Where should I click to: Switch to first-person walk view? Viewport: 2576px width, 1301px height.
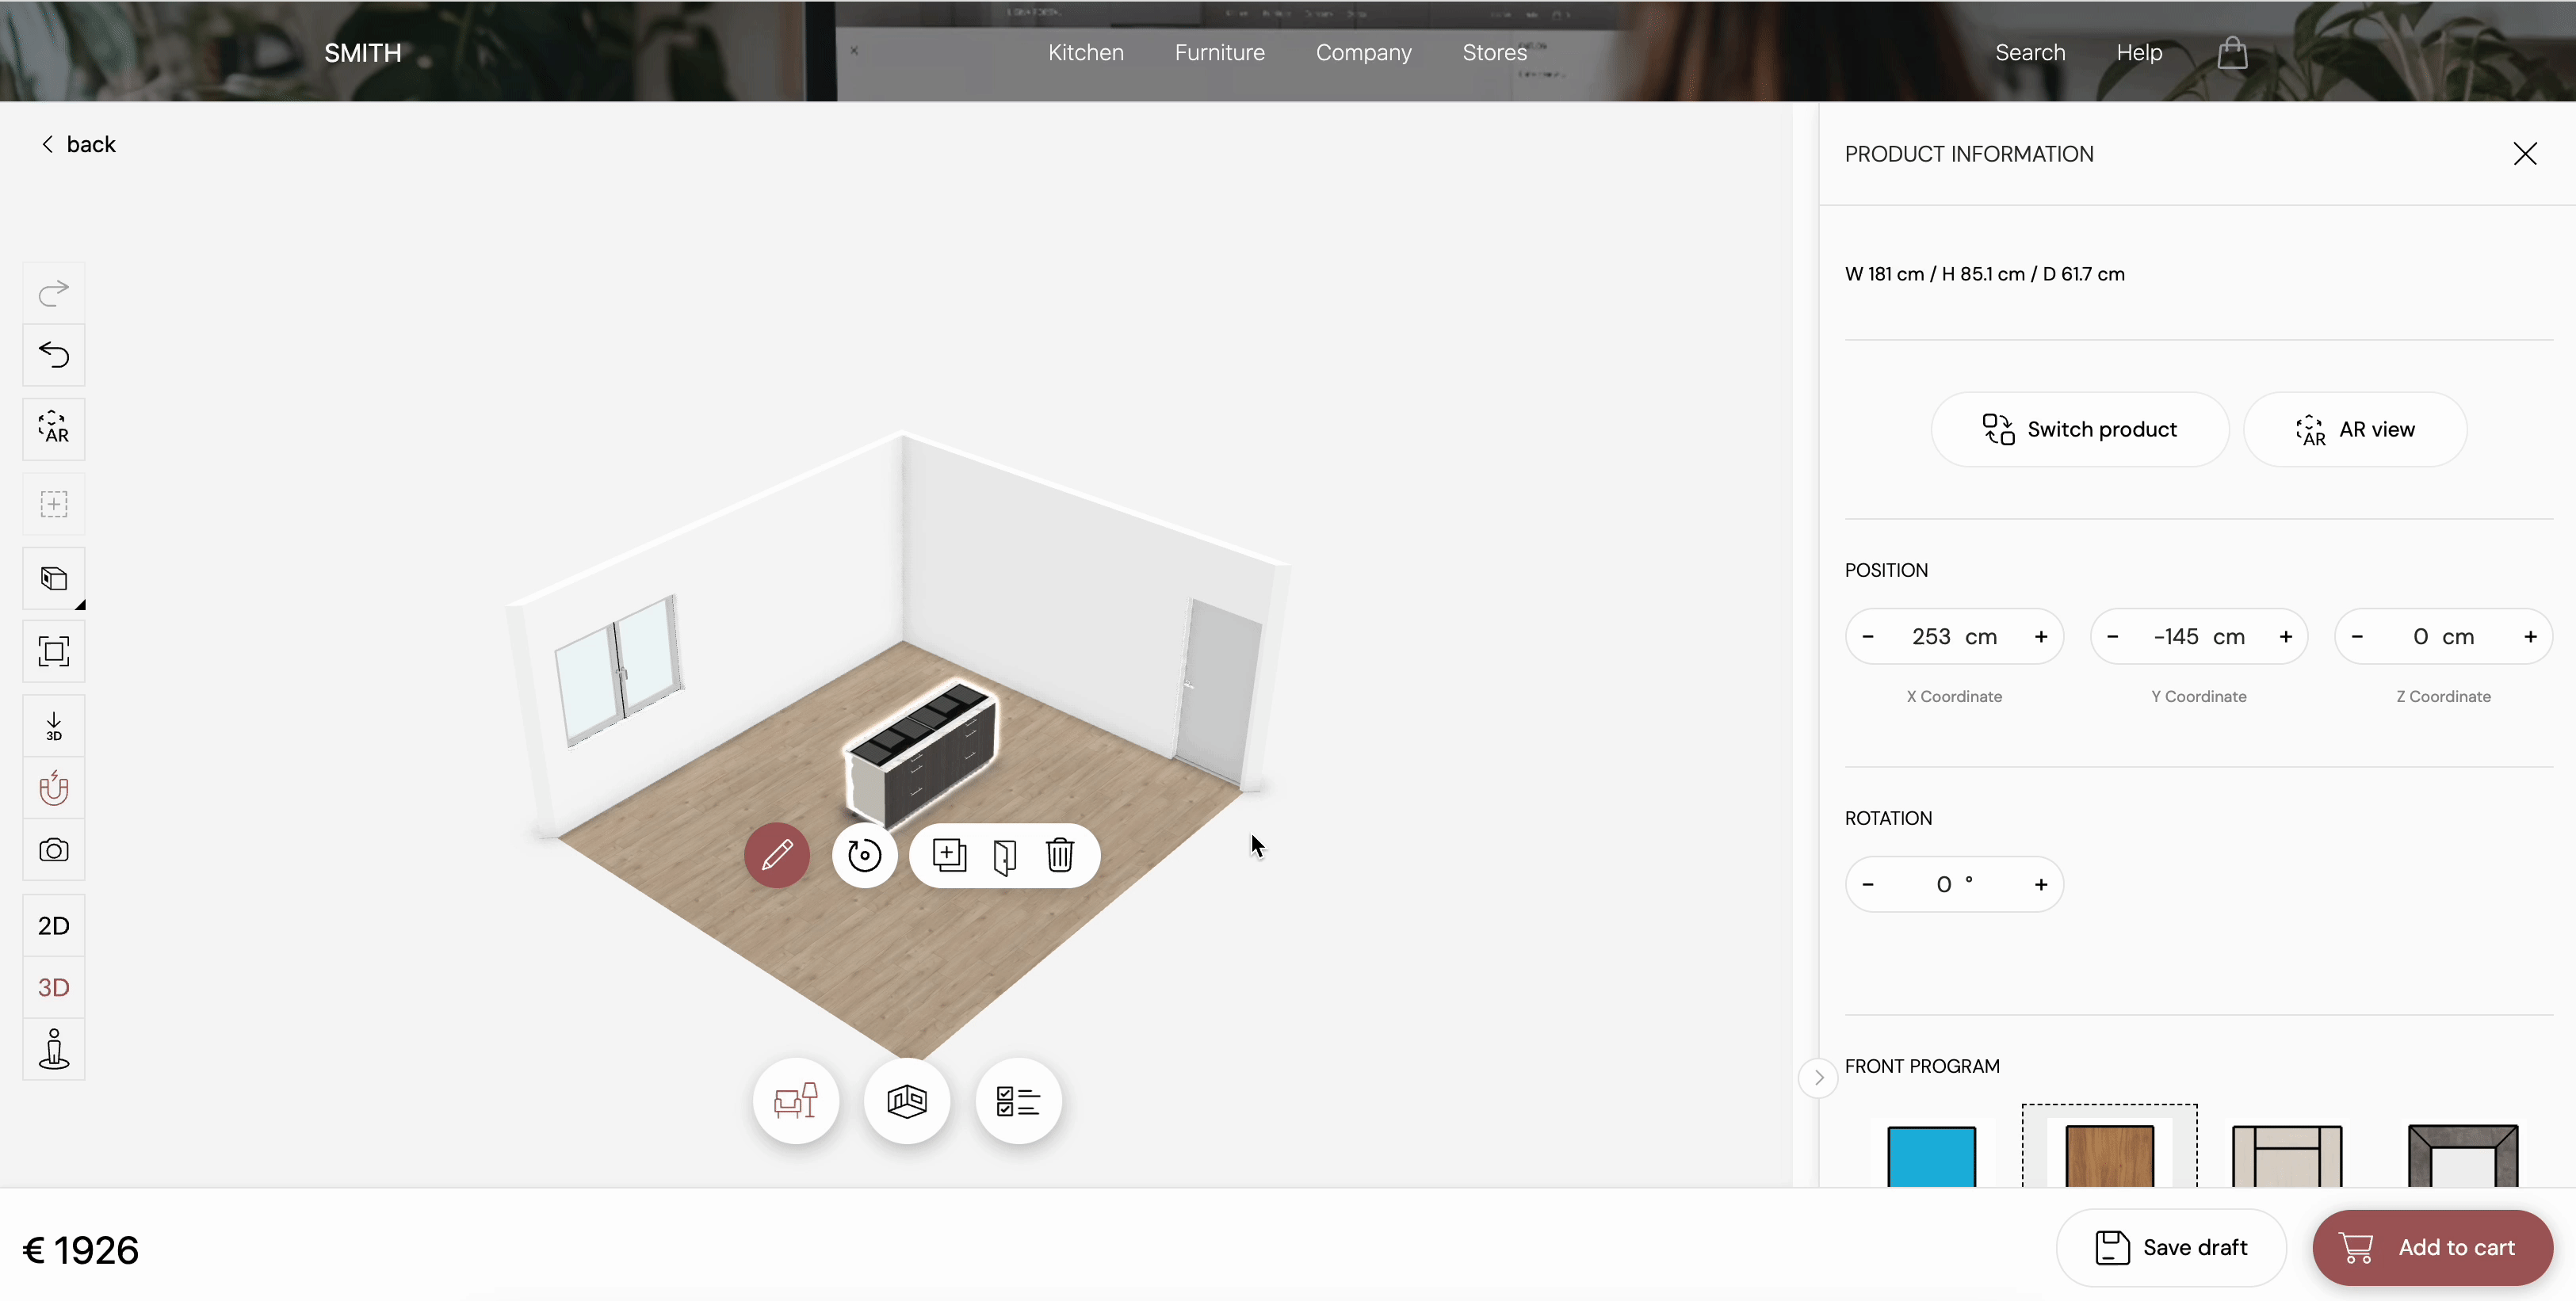(54, 1049)
